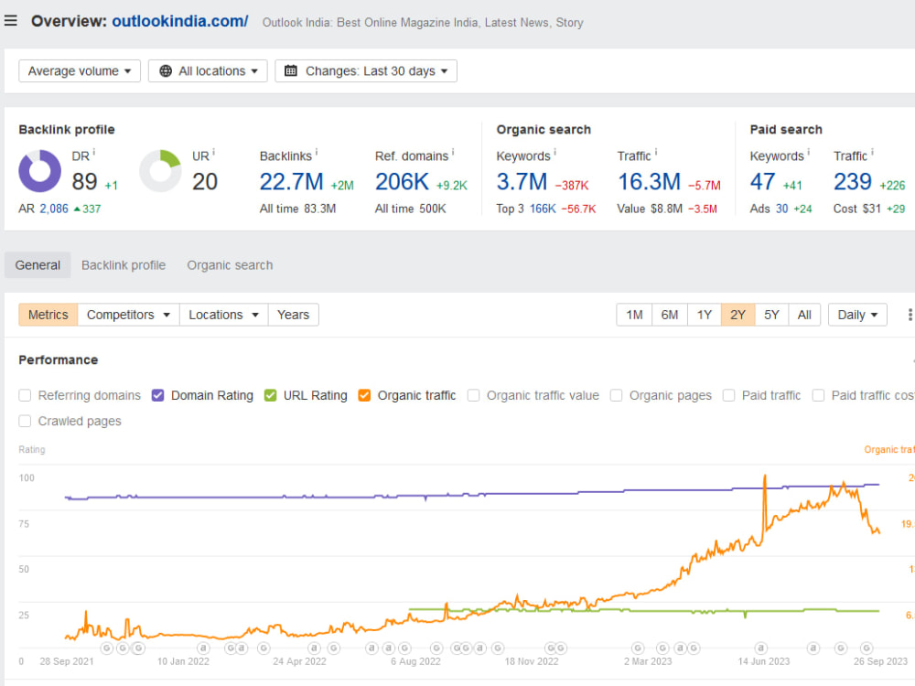Uncheck the Organic traffic checkbox
915x686 pixels.
coord(364,395)
